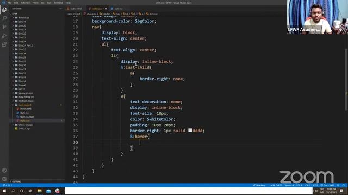Click Spaces: 4 indentation setting
The width and height of the screenshot is (348, 195).
pyautogui.click(x=289, y=185)
